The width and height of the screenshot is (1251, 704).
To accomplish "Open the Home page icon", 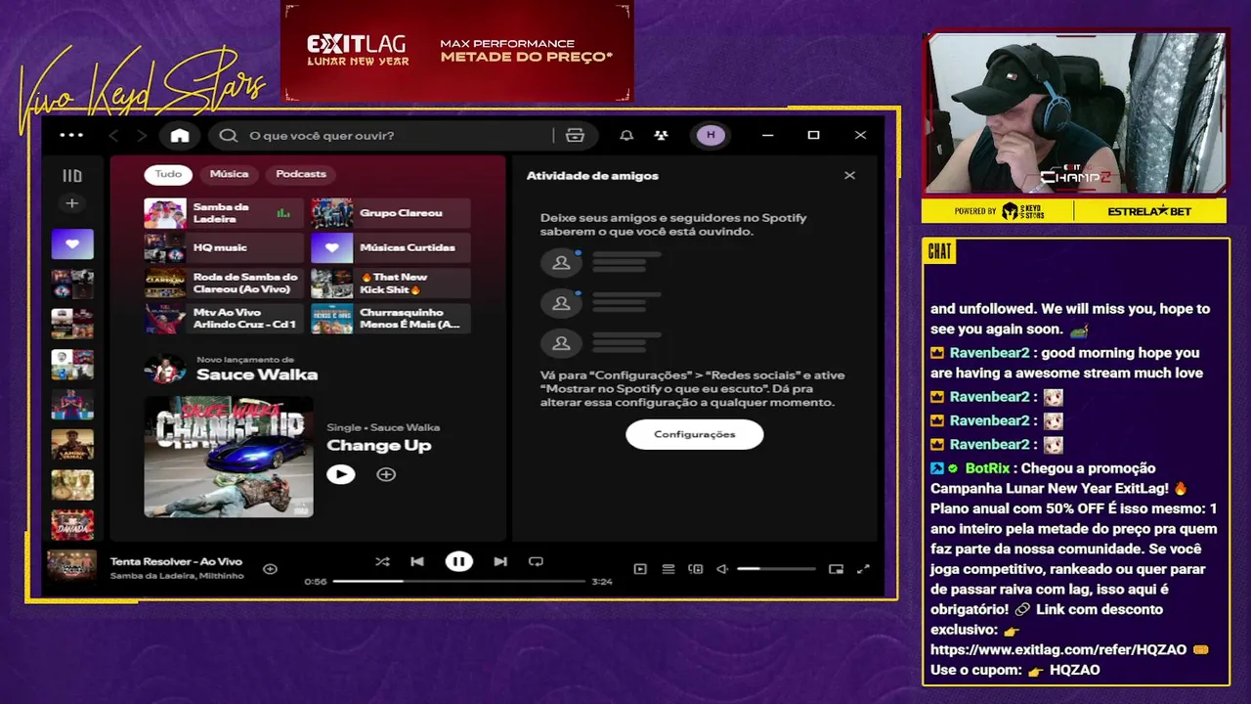I will (180, 136).
